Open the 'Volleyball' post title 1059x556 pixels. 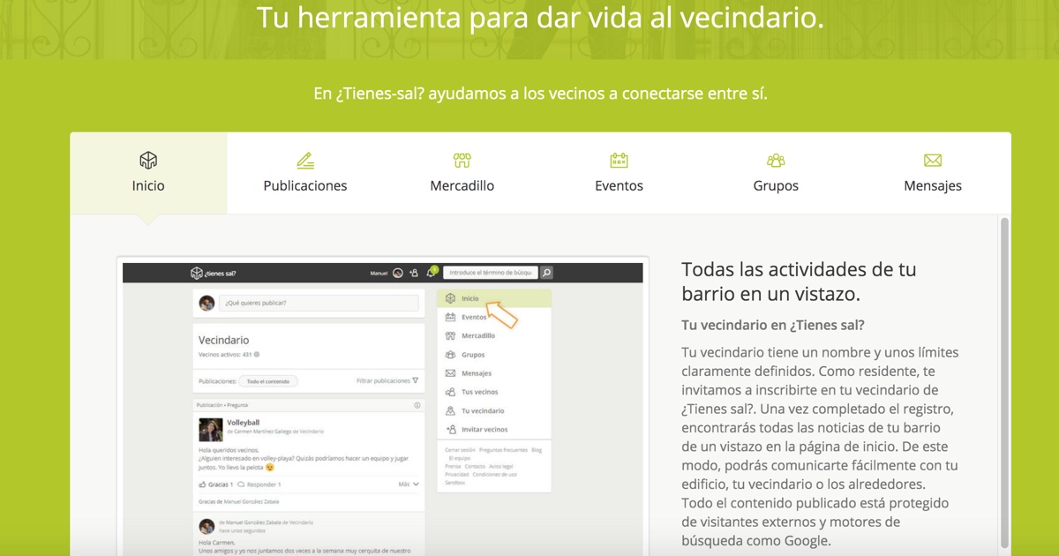(x=242, y=422)
